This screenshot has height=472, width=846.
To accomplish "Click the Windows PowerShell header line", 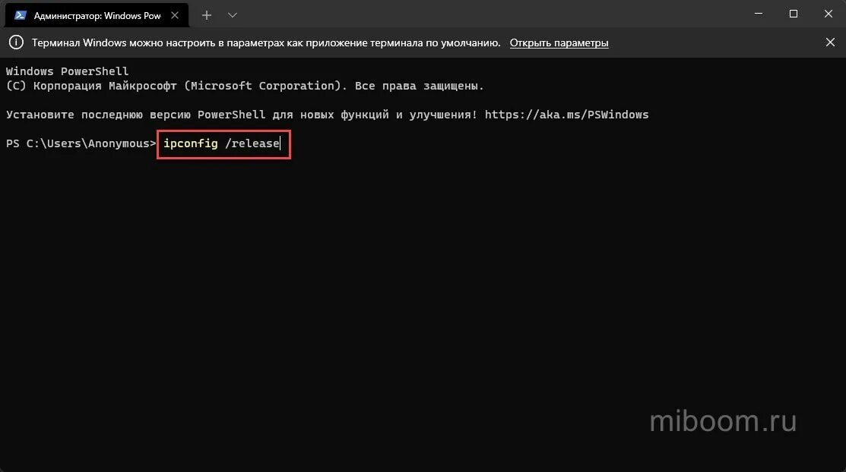I will click(x=68, y=71).
